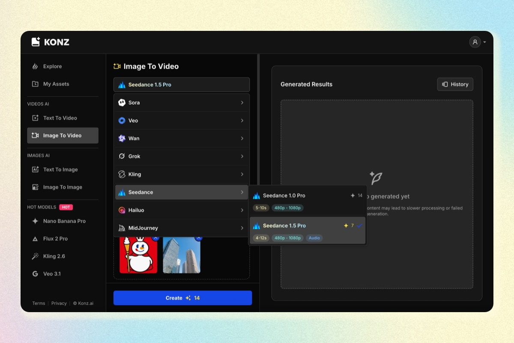Expand the Hailuo submenu chevron
The width and height of the screenshot is (514, 343).
click(242, 210)
